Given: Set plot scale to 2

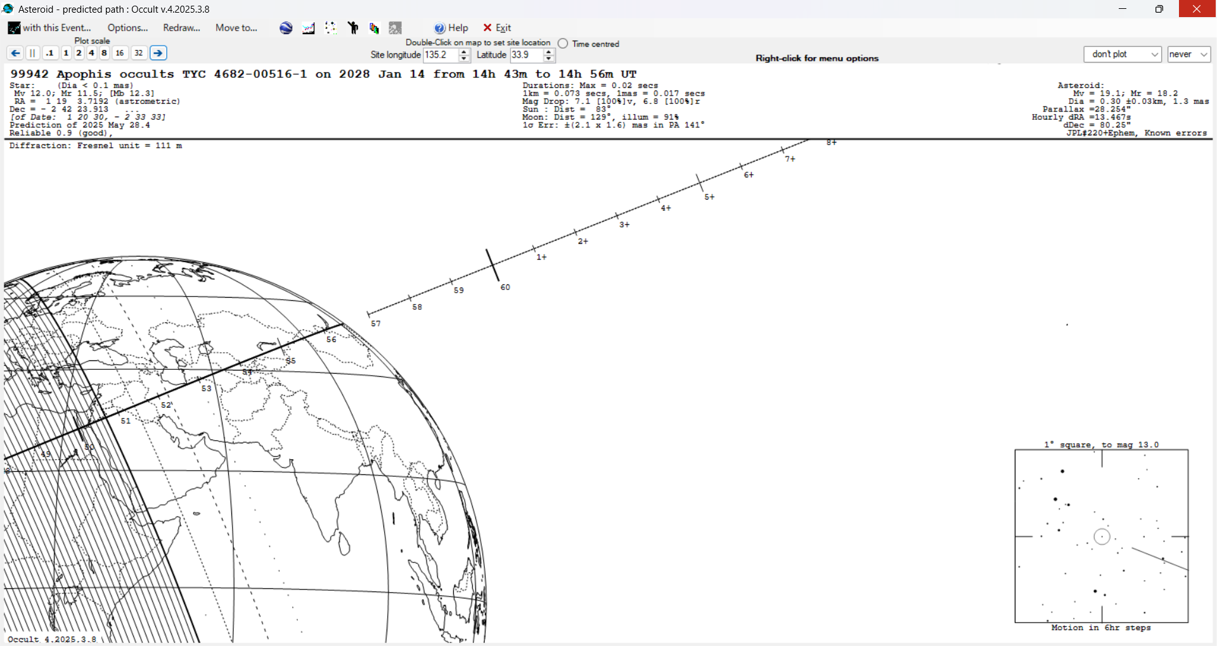Looking at the screenshot, I should click(x=79, y=53).
